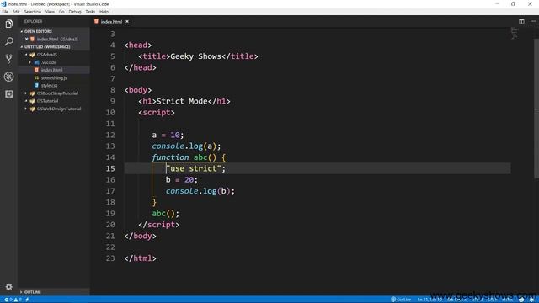Click the Split Editor icon
Screen dimensions: 539x303
click(521, 21)
